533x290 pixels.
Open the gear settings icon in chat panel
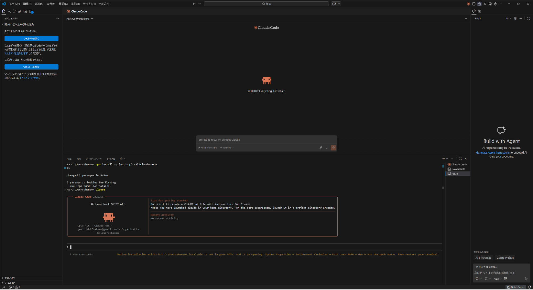pyautogui.click(x=515, y=18)
